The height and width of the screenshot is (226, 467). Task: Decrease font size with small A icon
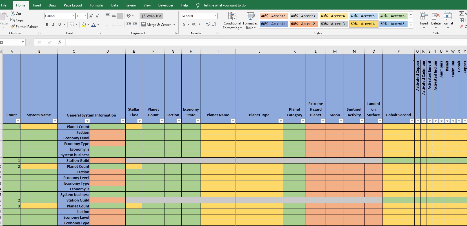[97, 16]
